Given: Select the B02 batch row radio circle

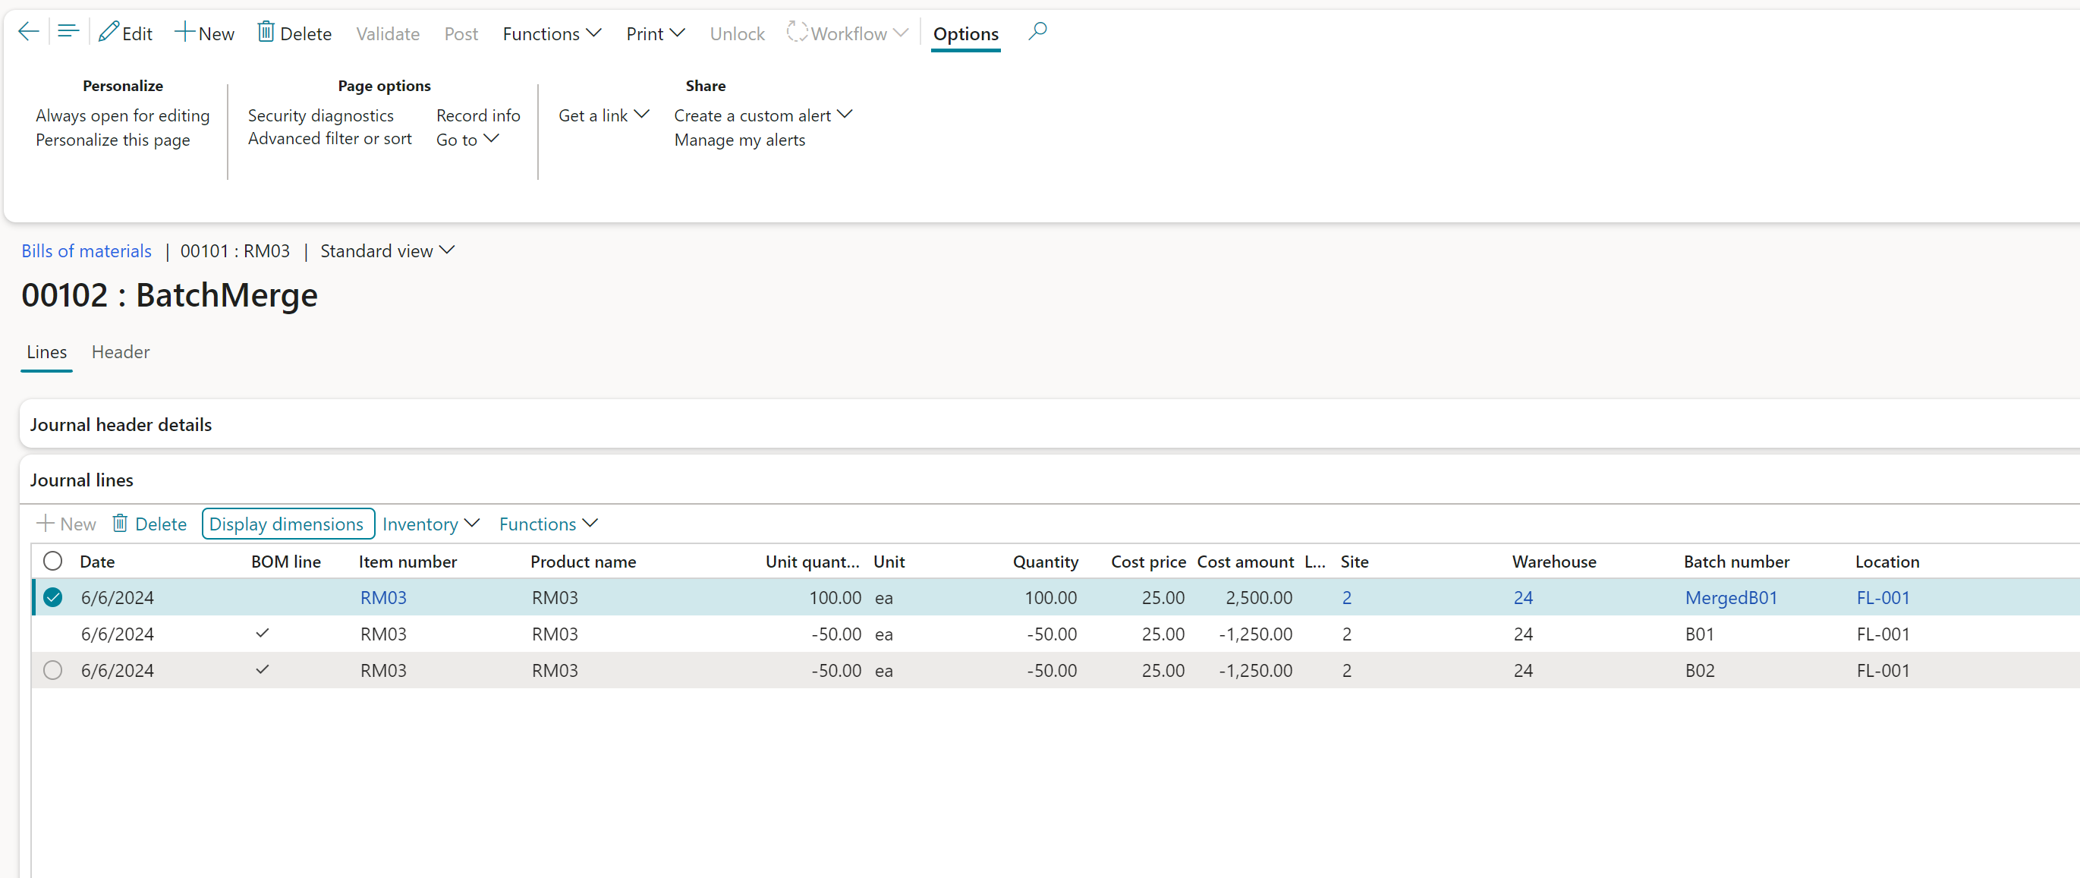Looking at the screenshot, I should (52, 670).
